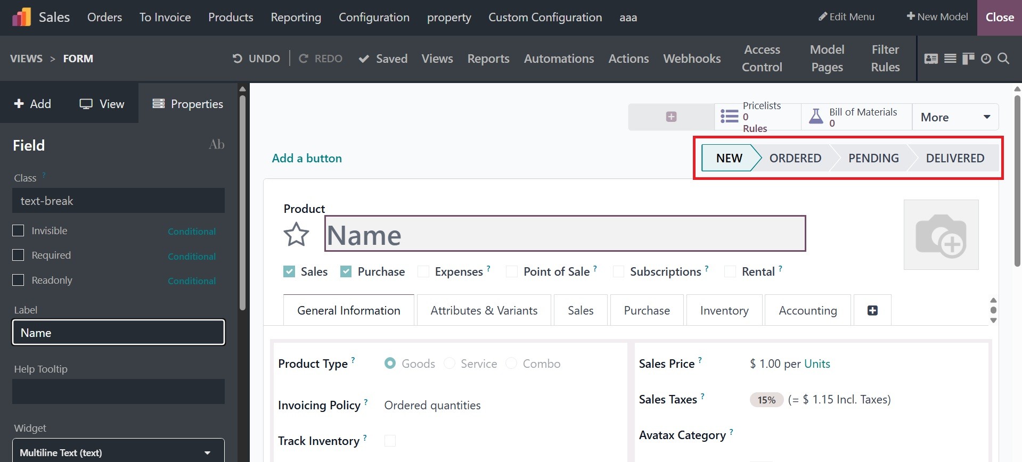Open the Inventory notebook tab
This screenshot has height=462, width=1022.
tap(724, 310)
